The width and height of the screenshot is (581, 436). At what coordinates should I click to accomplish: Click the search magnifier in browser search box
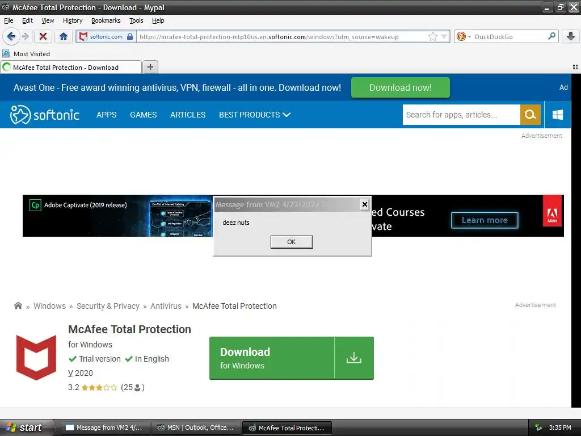pos(551,36)
